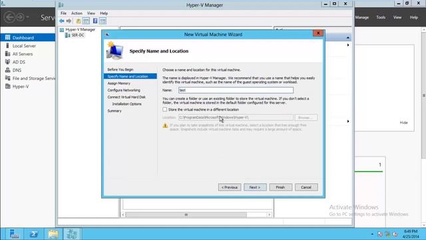
Task: Collapse the Actions pane section header arrow
Action: click(x=348, y=37)
